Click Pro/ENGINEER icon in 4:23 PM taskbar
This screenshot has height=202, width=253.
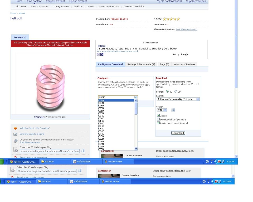74,161
